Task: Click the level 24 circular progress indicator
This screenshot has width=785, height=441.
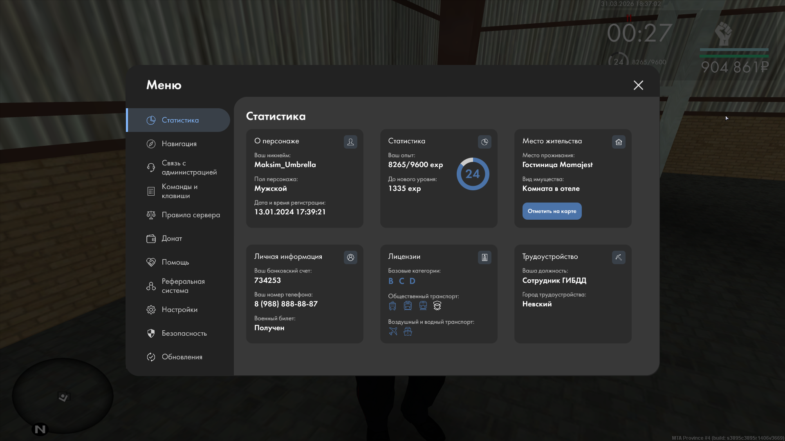Action: click(473, 174)
